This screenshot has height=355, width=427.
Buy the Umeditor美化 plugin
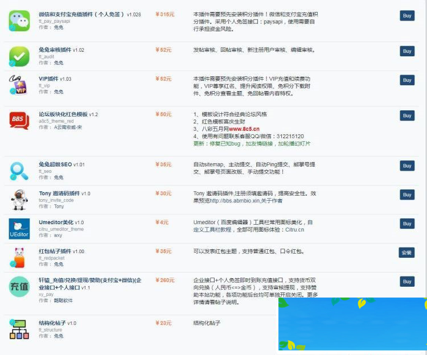click(407, 224)
